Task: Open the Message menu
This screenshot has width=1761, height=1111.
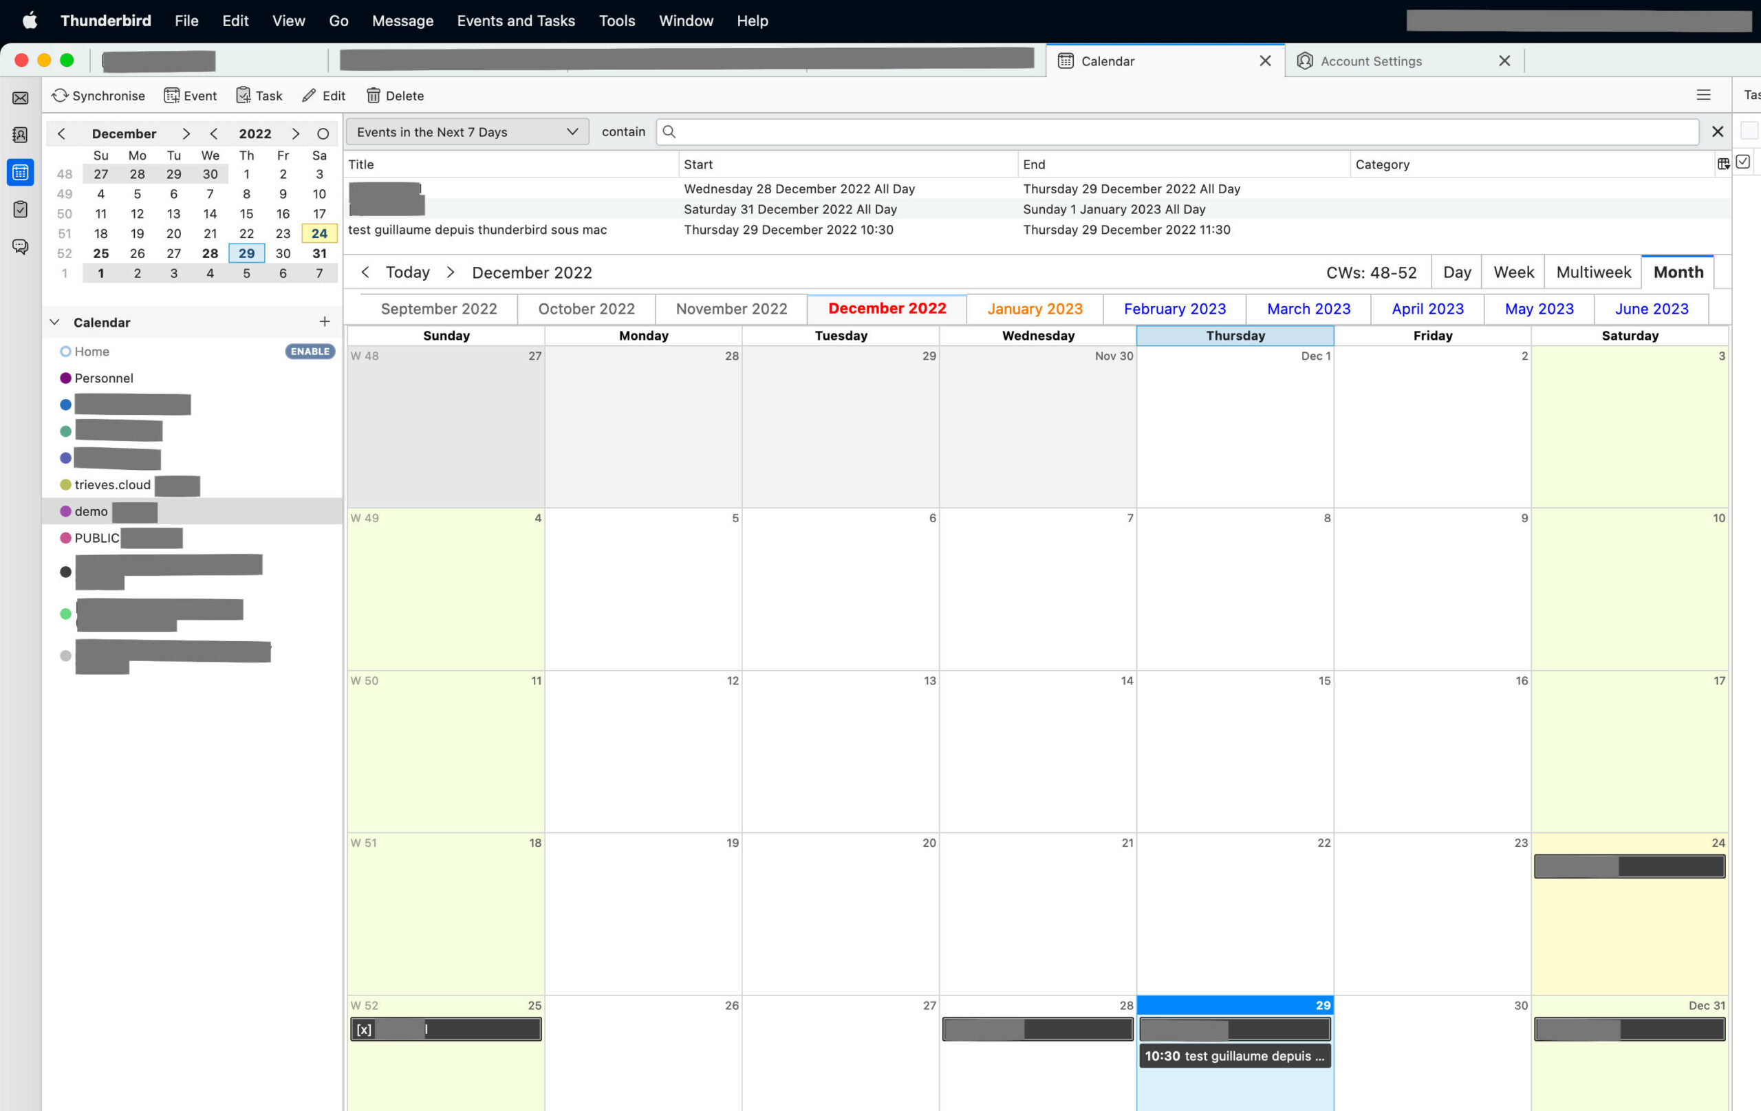Action: pos(402,21)
